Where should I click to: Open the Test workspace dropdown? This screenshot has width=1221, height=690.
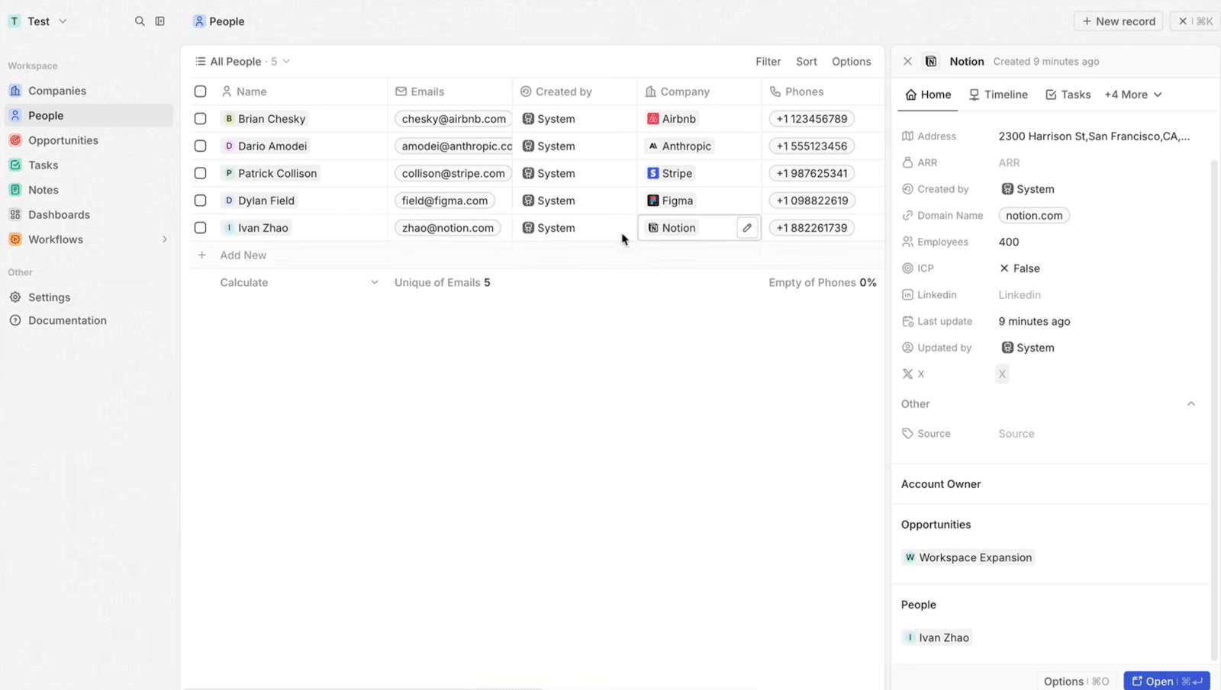(x=38, y=21)
